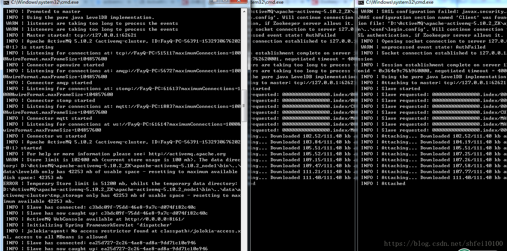Click WARN 'Store limit is 102400 mb' line
Image resolution: width=507 pixels, height=251 pixels.
[x=122, y=169]
